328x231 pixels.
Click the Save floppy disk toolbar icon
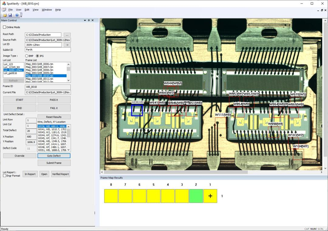point(10,15)
